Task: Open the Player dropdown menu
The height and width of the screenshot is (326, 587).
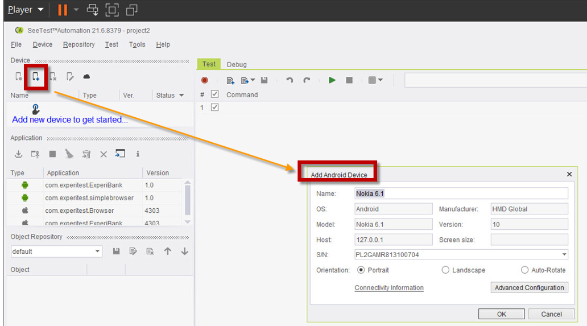Action: point(26,10)
